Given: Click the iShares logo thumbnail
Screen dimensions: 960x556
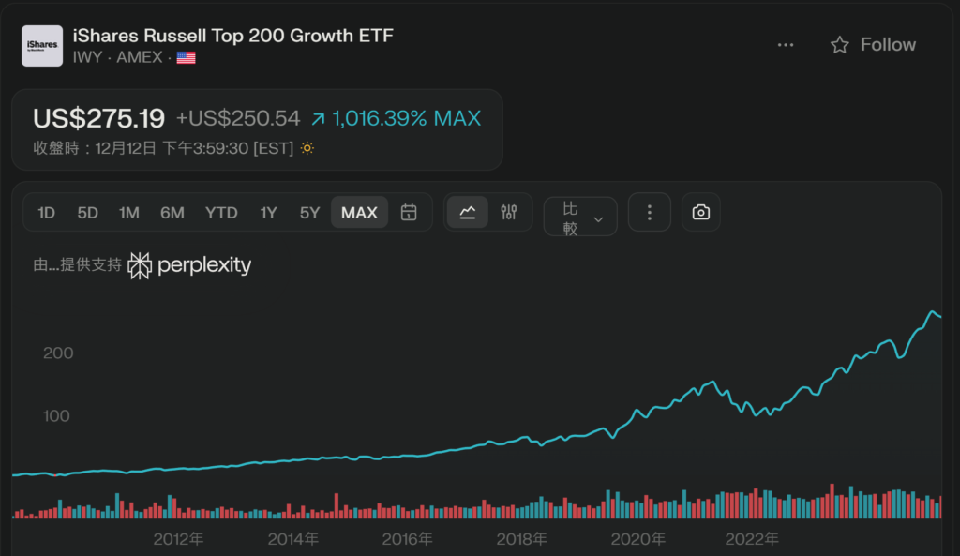Looking at the screenshot, I should [42, 46].
